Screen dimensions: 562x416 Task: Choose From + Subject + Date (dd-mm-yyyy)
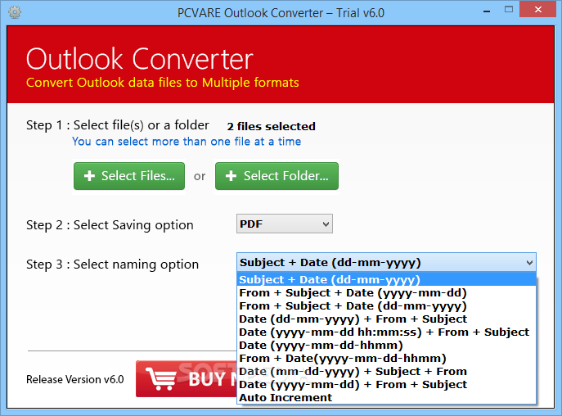[x=386, y=306]
